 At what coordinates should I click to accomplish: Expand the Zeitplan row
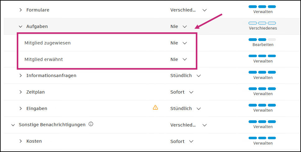pos(21,92)
